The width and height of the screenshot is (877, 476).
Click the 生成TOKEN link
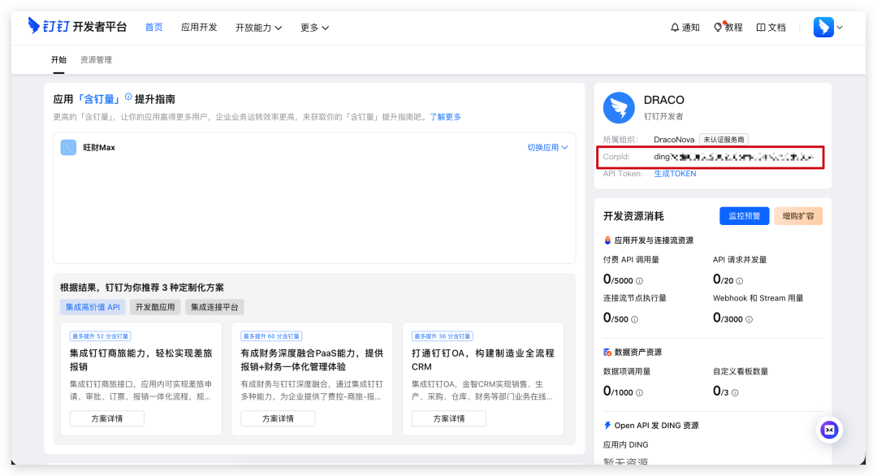coord(675,174)
